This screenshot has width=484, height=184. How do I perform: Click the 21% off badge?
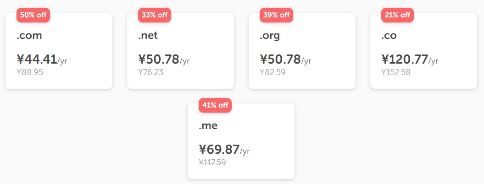(x=398, y=15)
